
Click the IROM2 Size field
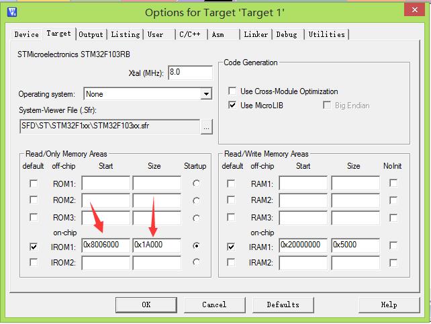tap(156, 263)
